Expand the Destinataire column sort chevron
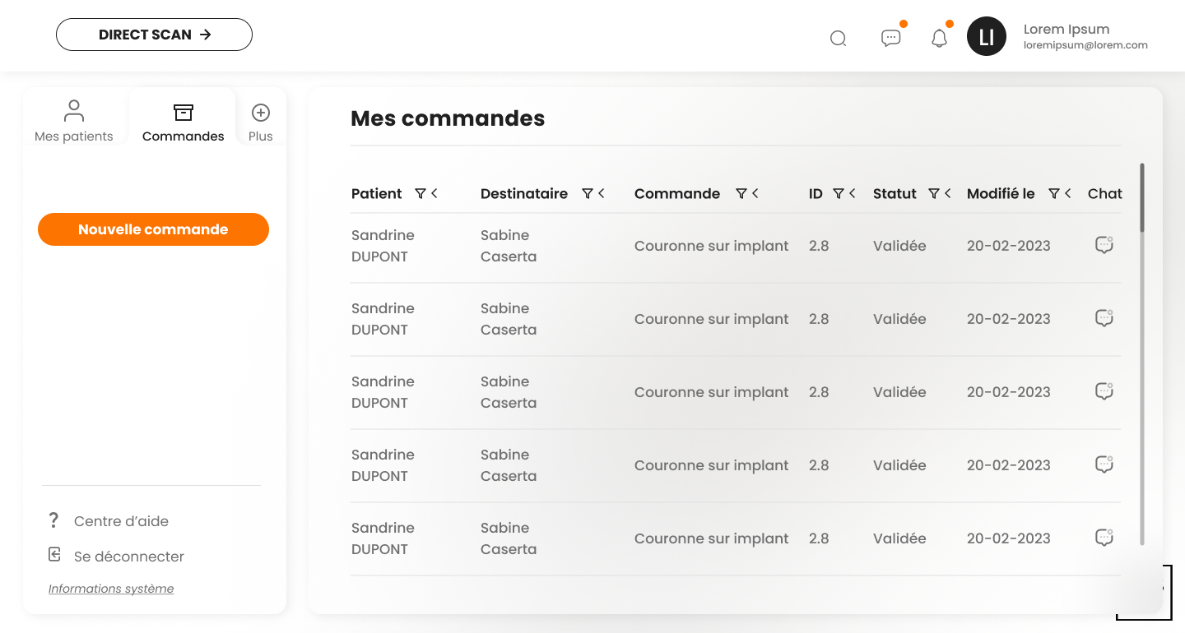This screenshot has width=1185, height=633. tap(602, 194)
